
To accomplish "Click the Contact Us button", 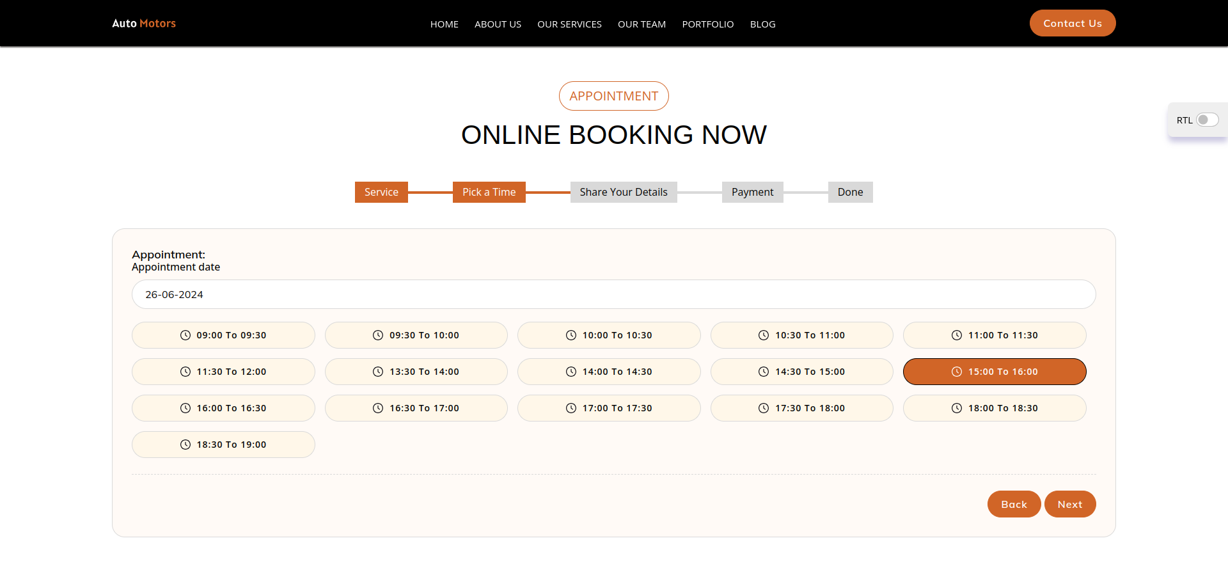I will point(1072,23).
